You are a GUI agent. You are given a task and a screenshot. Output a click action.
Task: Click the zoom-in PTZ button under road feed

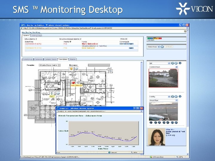point(172,123)
